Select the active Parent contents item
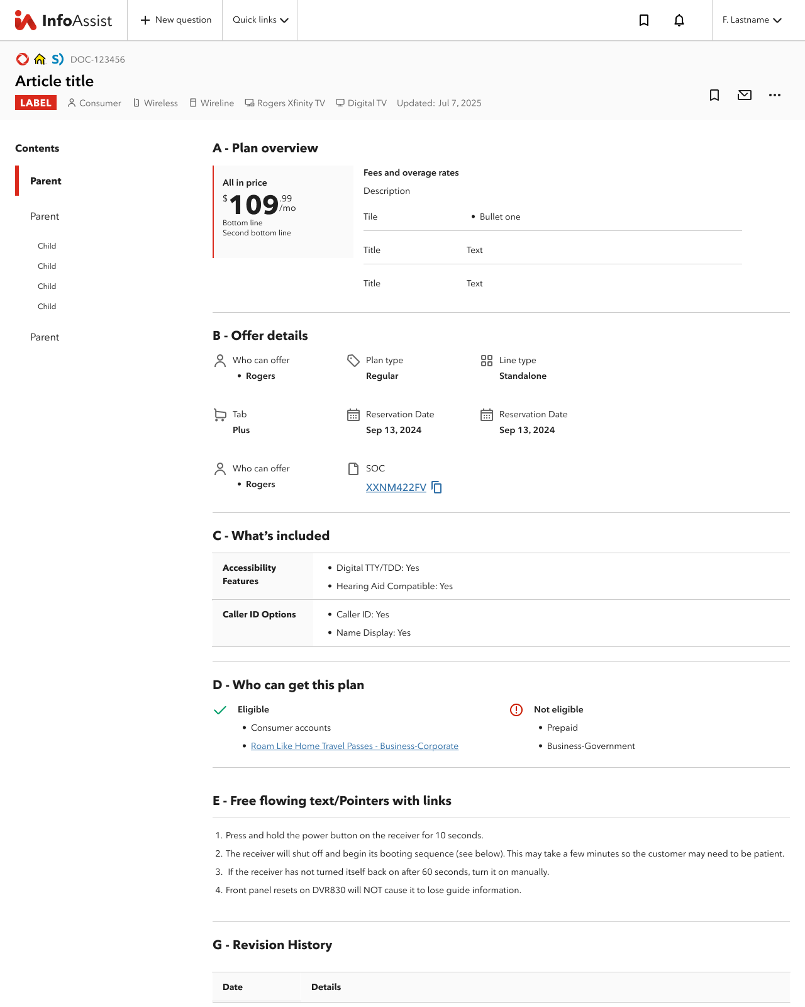Viewport: 805px width, 1007px height. [46, 181]
